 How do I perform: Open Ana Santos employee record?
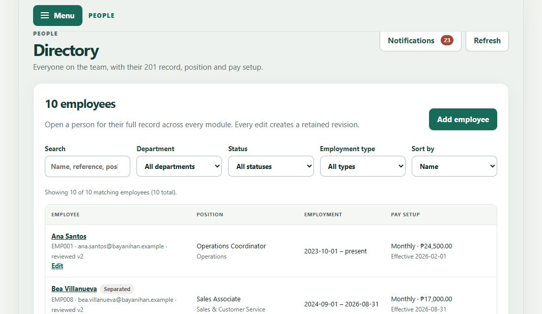(69, 236)
